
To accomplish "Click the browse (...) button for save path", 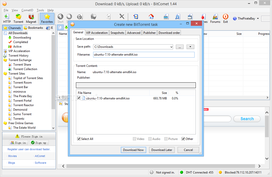I will tap(180, 47).
